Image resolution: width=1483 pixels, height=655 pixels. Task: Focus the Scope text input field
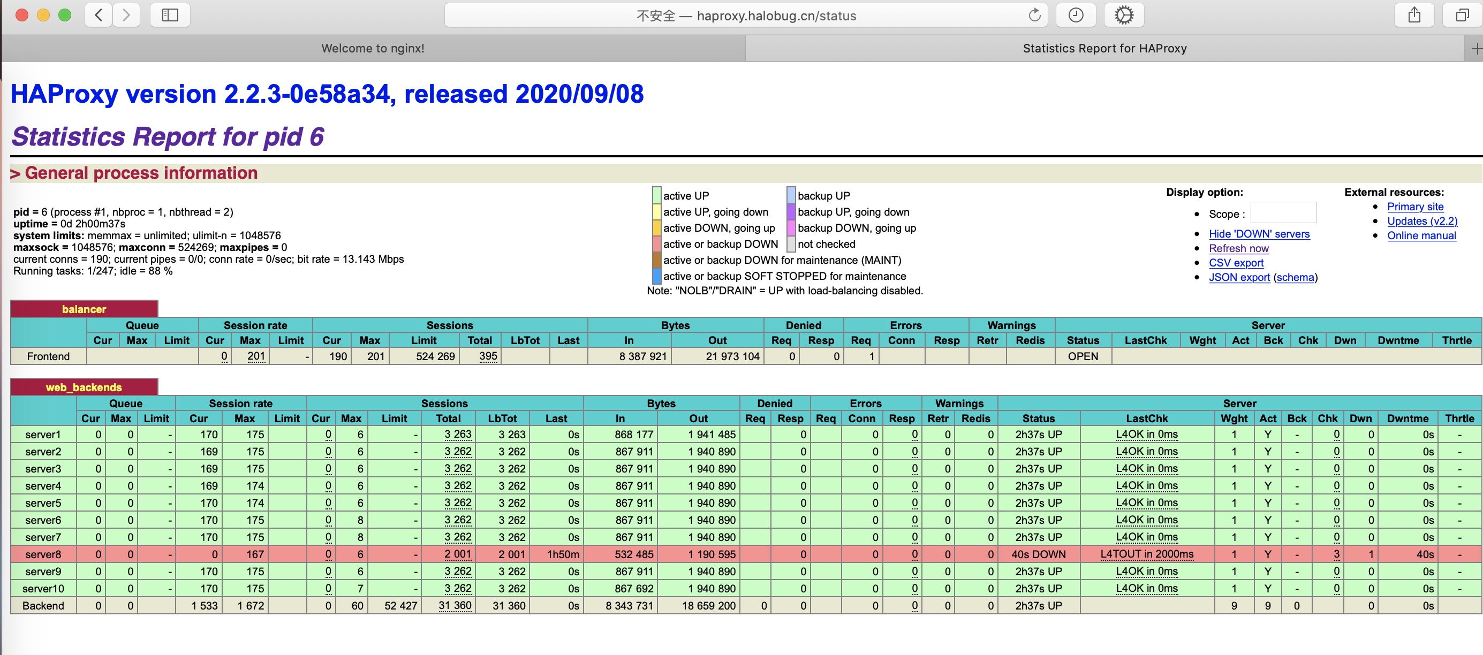coord(1283,212)
